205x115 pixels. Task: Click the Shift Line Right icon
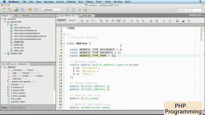[x=157, y=21]
